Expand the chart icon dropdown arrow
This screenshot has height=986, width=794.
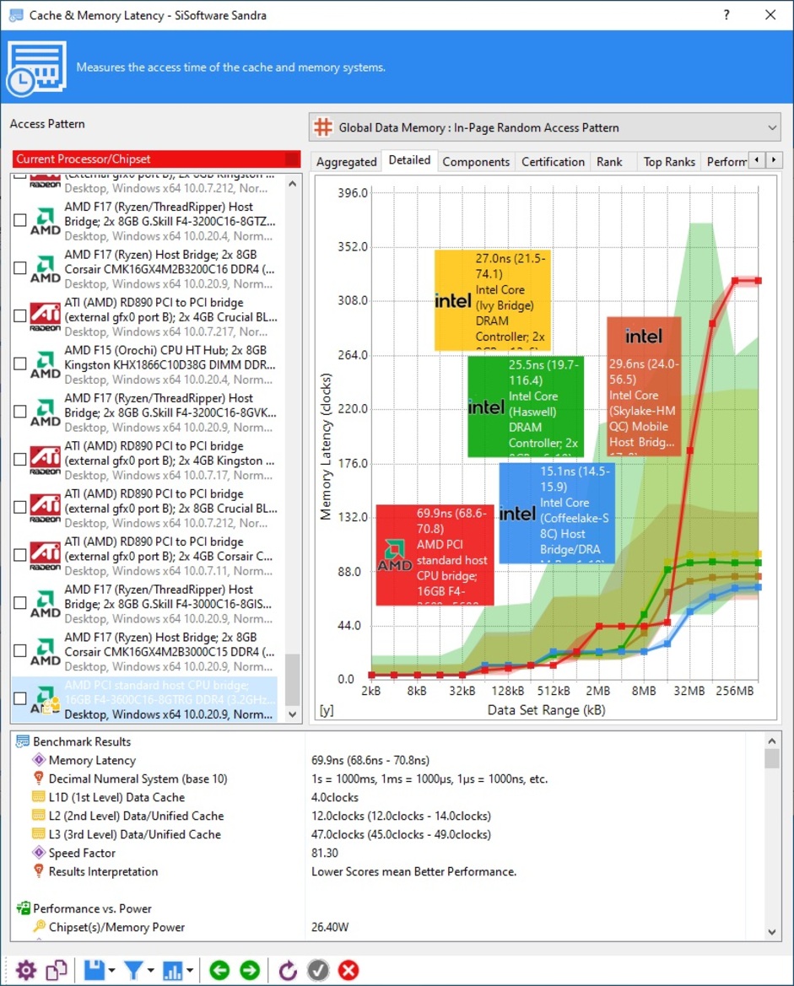[x=191, y=971]
